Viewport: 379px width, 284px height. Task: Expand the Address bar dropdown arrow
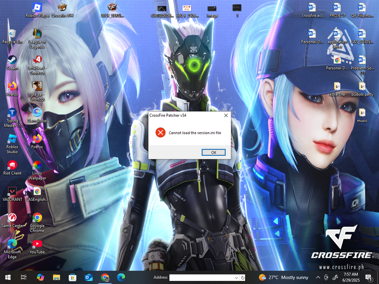point(237,278)
